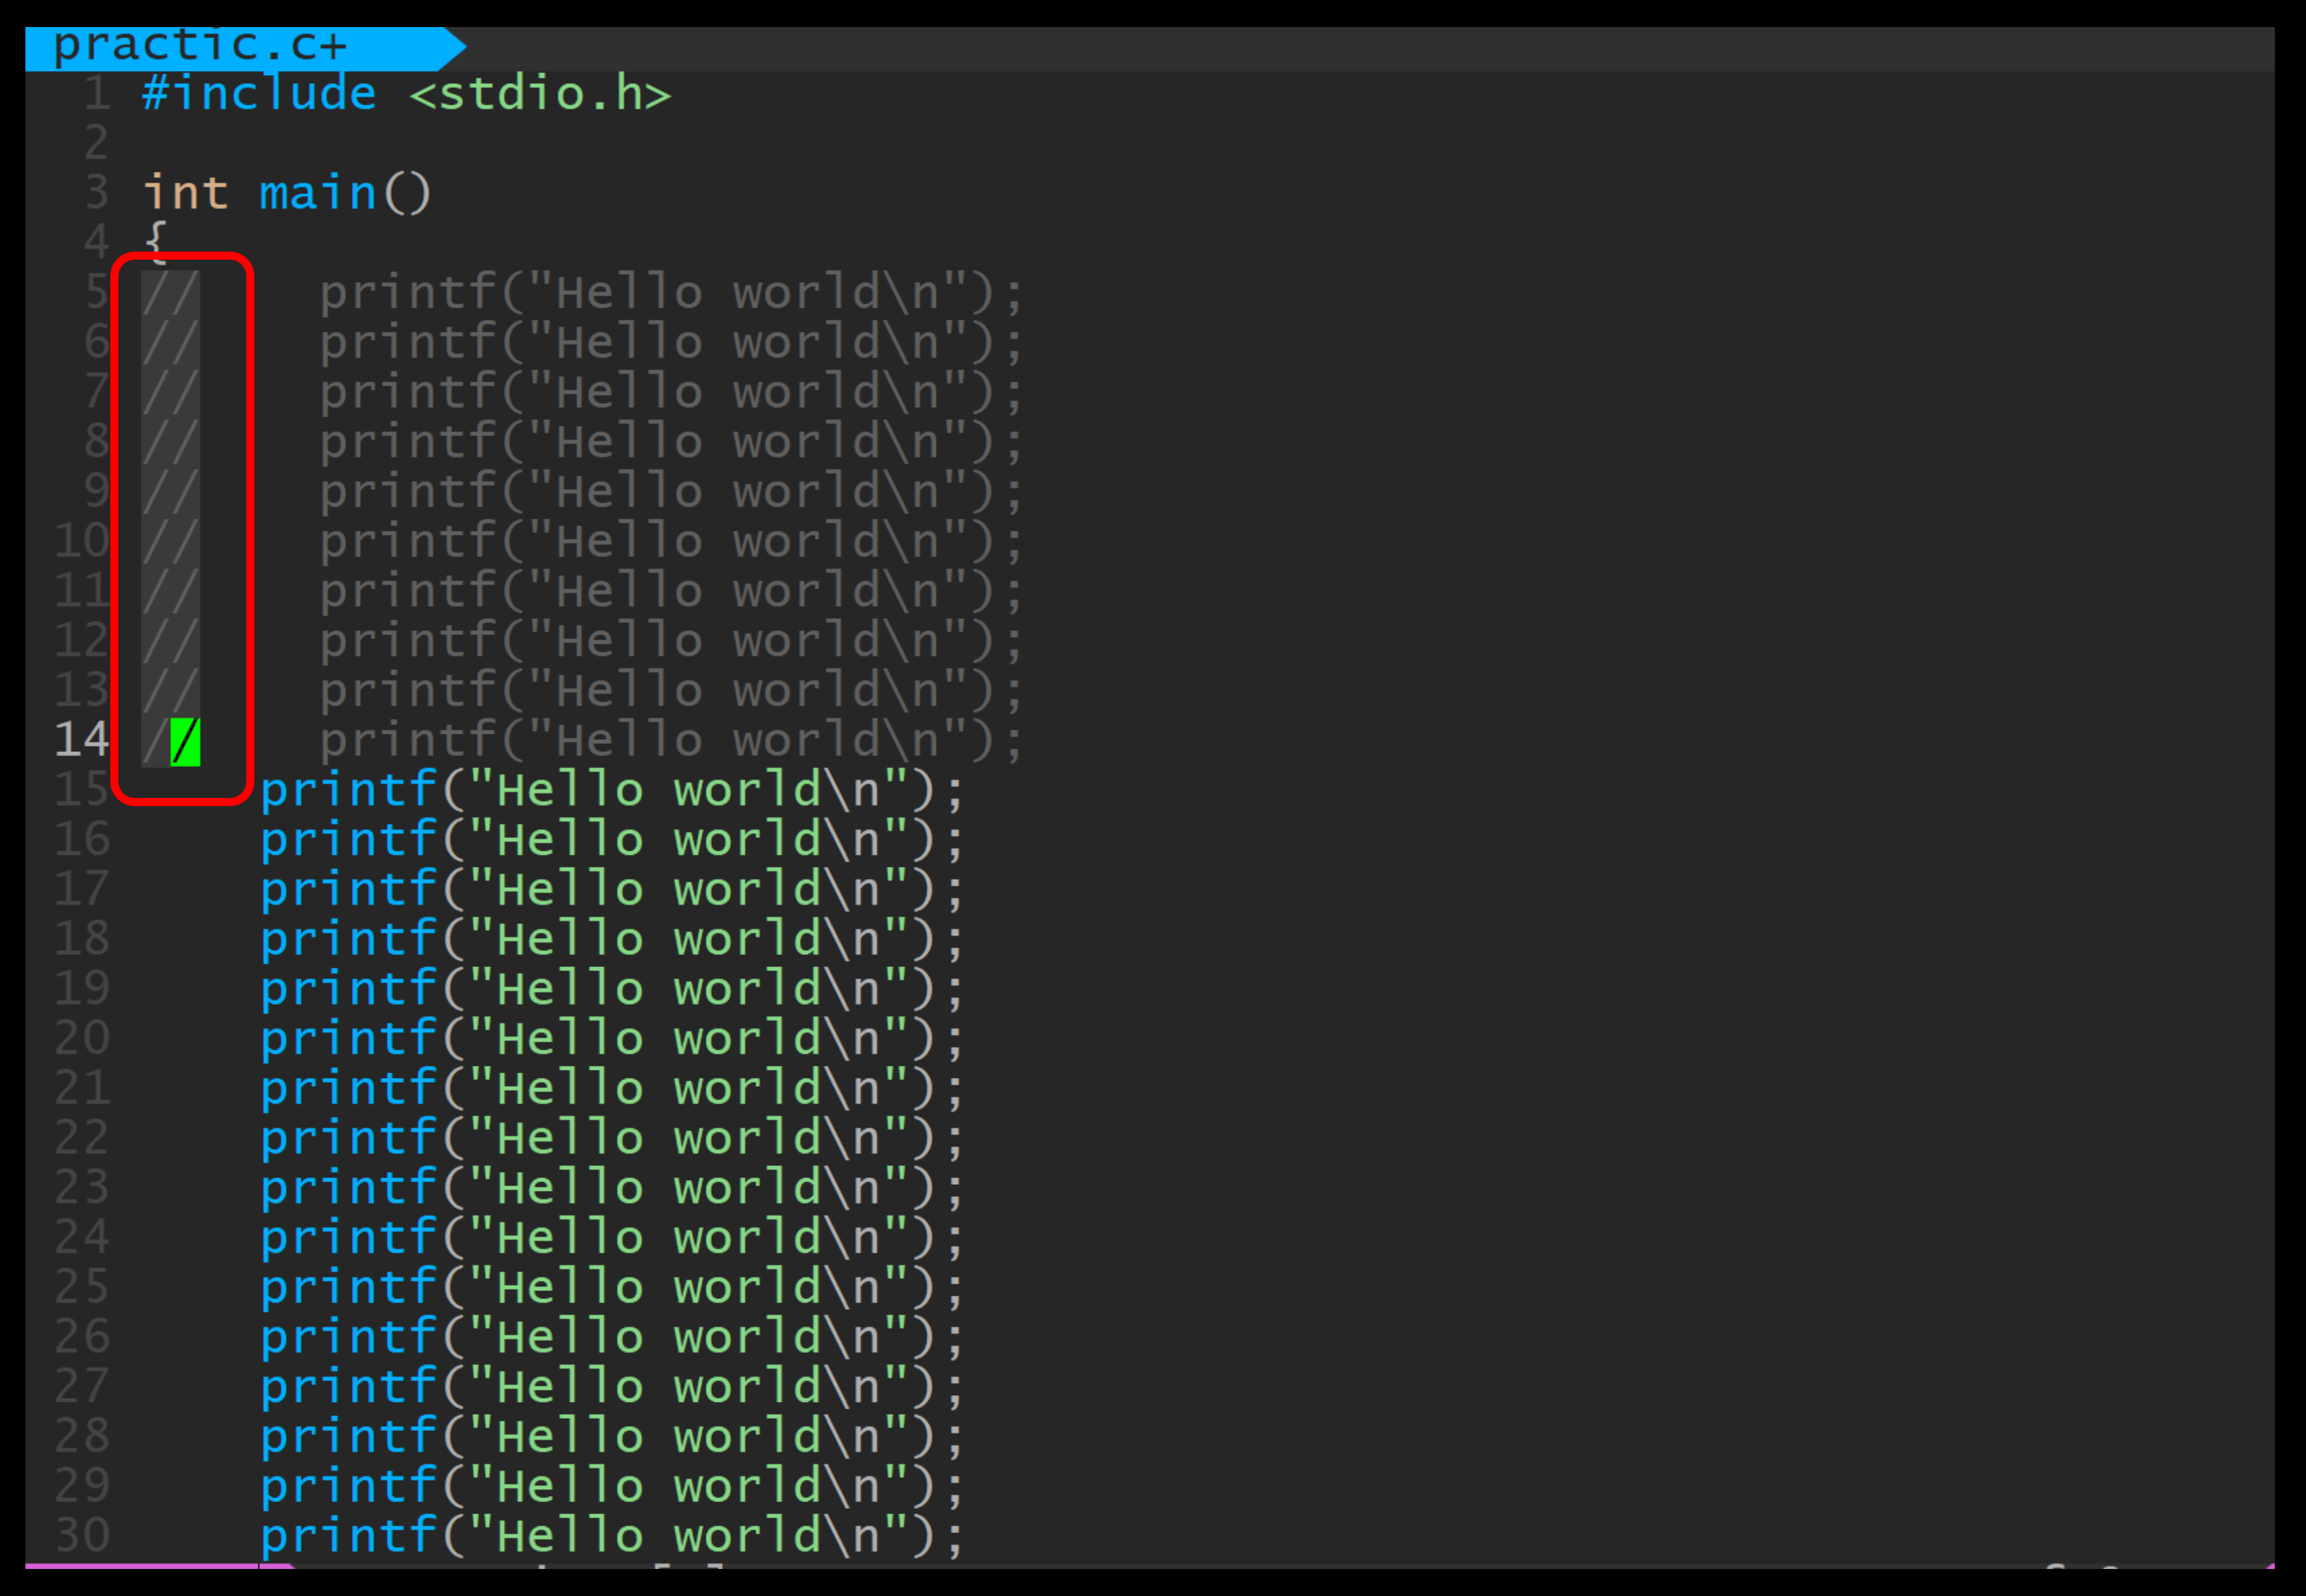Click line number 15 in the gutter
Viewport: 2306px width, 1596px height.
(82, 790)
